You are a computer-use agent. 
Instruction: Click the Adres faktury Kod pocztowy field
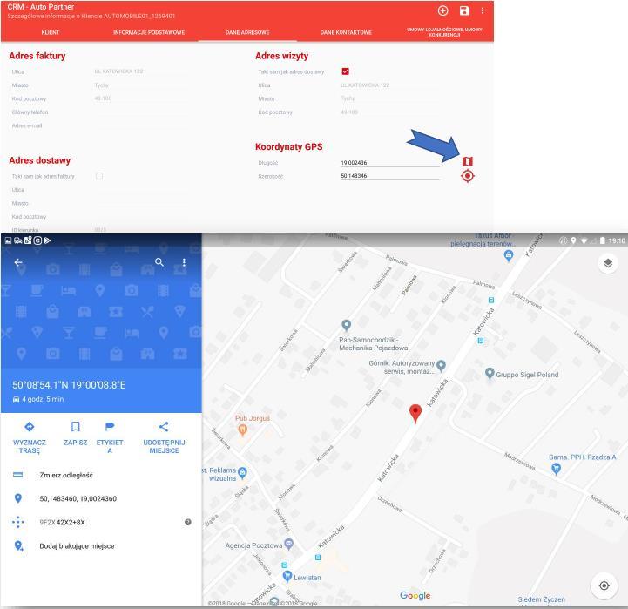[x=140, y=98]
